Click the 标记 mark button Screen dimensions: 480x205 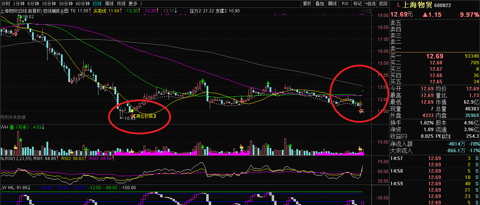pos(358,4)
